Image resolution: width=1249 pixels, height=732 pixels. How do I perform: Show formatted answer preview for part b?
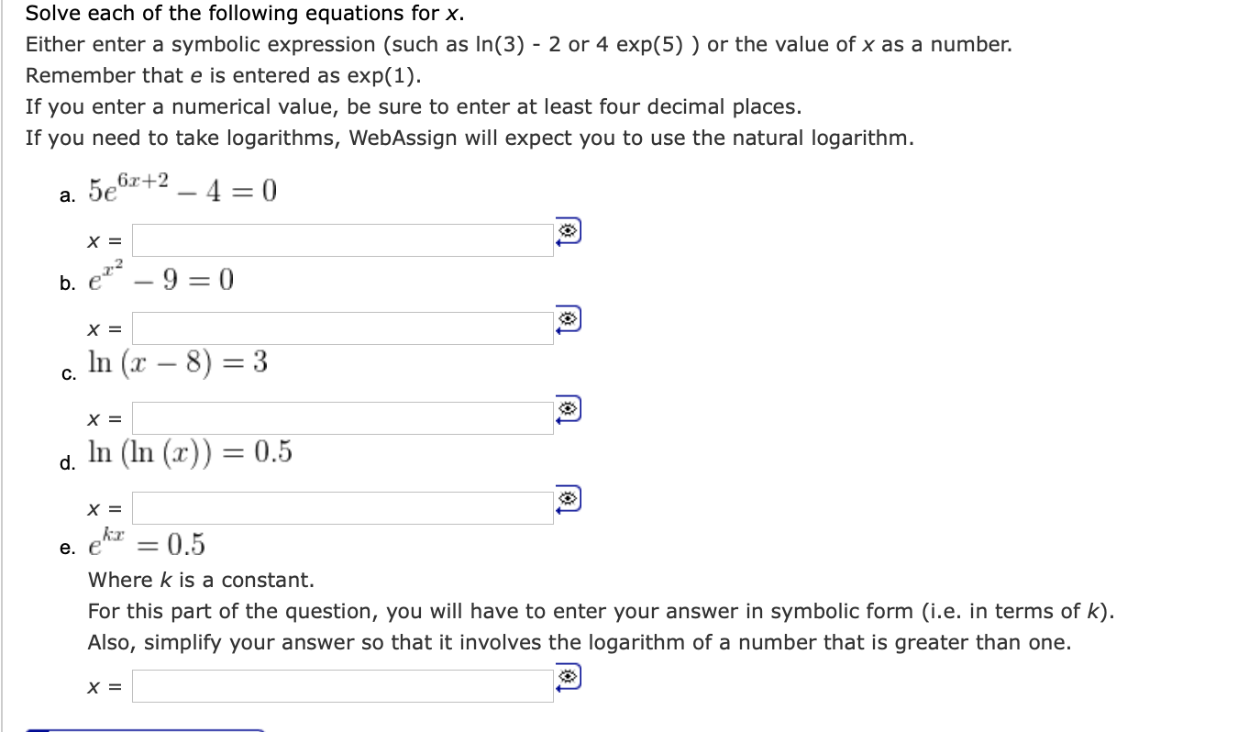(569, 318)
